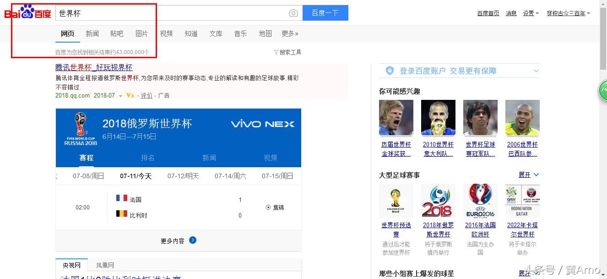The height and width of the screenshot is (279, 607).
Task: Click the 比利时 team name in match row
Action: tap(138, 215)
